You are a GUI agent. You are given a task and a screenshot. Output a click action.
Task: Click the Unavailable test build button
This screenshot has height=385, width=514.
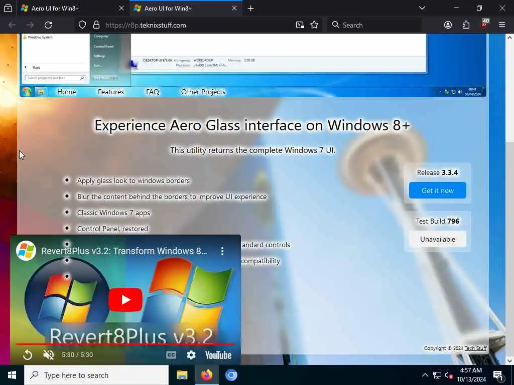pyautogui.click(x=437, y=239)
